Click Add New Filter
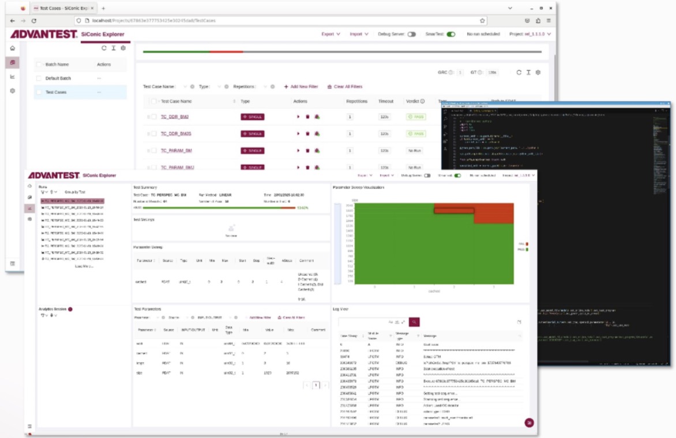The height and width of the screenshot is (438, 676). coord(301,86)
